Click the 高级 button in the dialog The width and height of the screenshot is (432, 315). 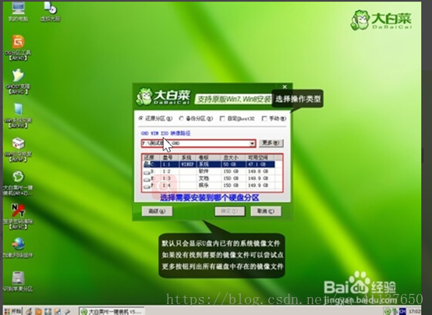(157, 211)
